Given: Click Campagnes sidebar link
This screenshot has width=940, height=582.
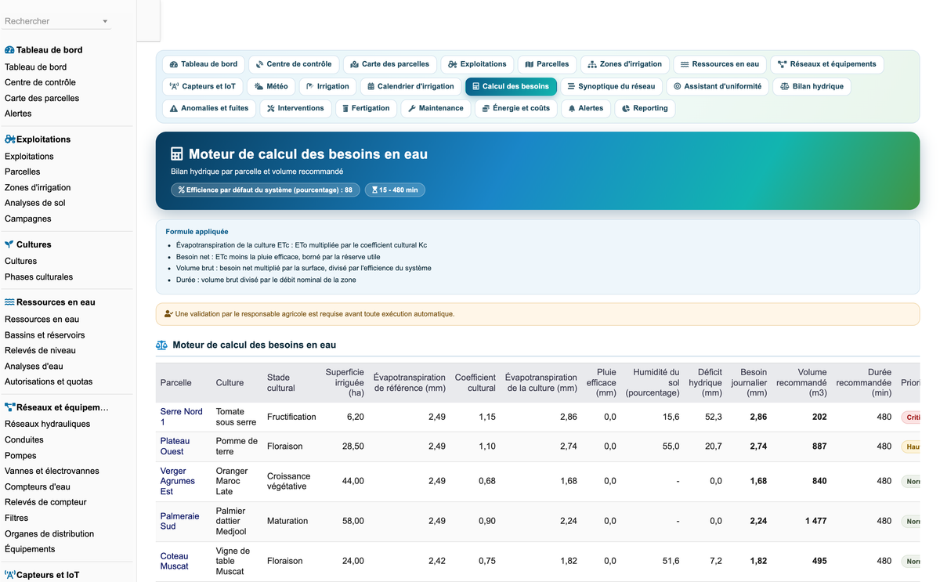Looking at the screenshot, I should point(28,219).
